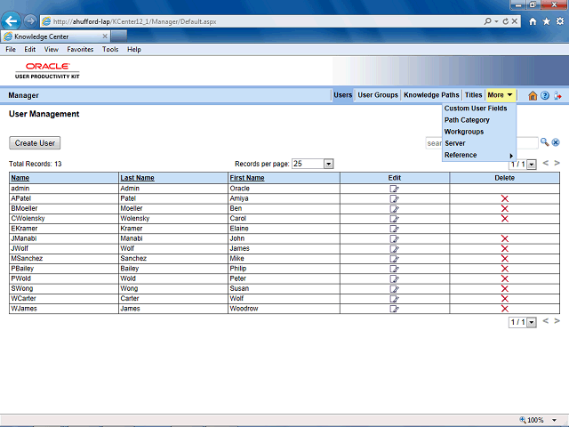This screenshot has height=427, width=569.
Task: Open the Manager help icon
Action: coord(545,95)
